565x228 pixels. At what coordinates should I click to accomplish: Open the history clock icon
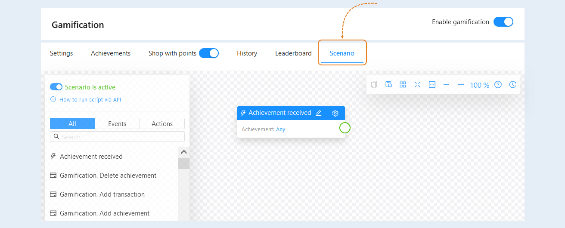click(512, 85)
